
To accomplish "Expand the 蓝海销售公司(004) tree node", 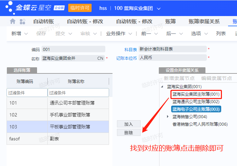I will click(168, 117).
